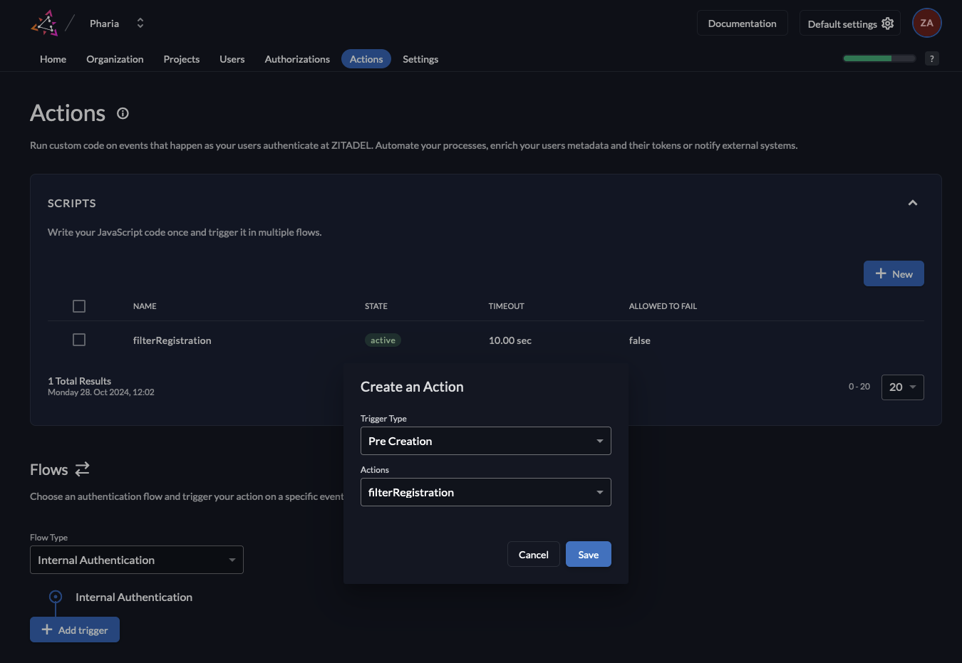Collapse the Scripts section chevron
962x663 pixels.
point(912,203)
